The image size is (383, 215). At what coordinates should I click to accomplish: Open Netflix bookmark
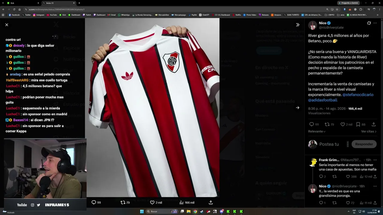[236, 15]
